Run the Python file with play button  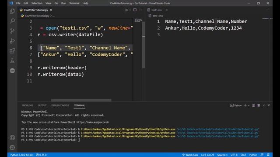(x=126, y=10)
